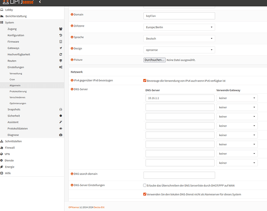This screenshot has height=211, width=267.
Task: Click the Routen signpost icon
Action: coord(61,61)
